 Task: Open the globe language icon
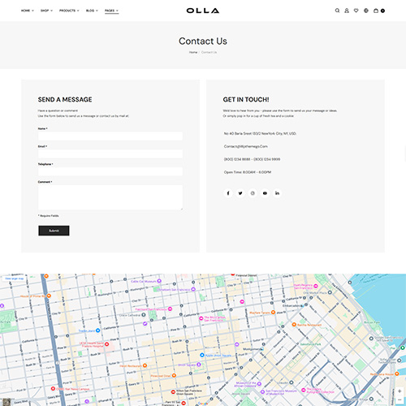(366, 11)
